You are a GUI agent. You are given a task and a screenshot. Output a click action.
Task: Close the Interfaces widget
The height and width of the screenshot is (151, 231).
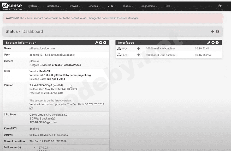click(x=217, y=43)
